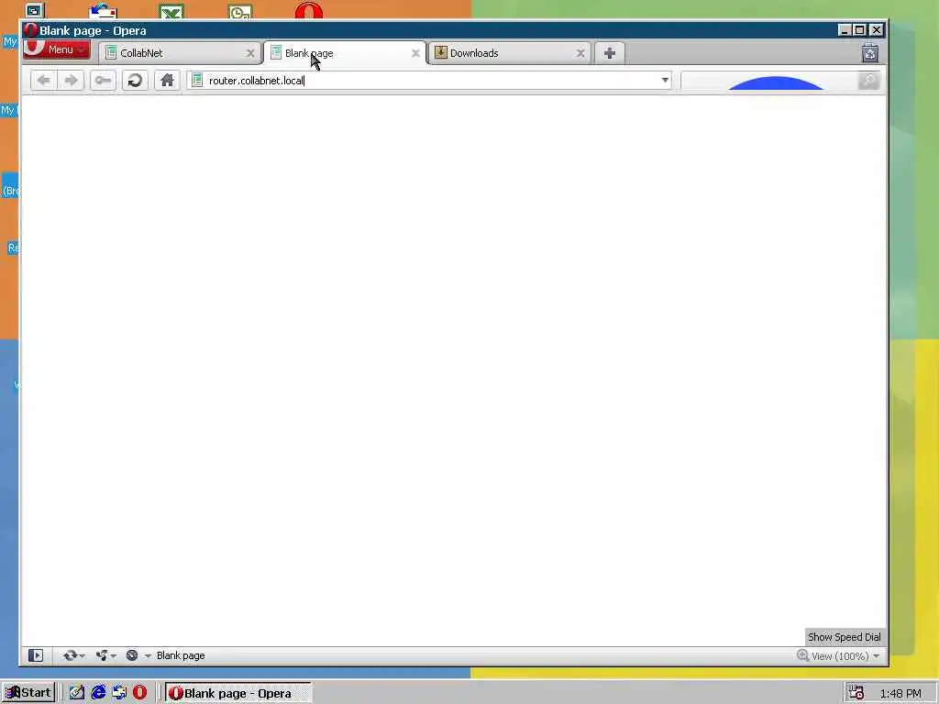Click the Opera desktop shortcut icon
Screen dimensions: 939x704
tap(309, 11)
